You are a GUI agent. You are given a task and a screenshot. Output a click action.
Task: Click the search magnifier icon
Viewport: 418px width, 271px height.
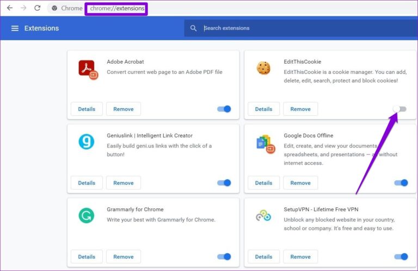[194, 28]
